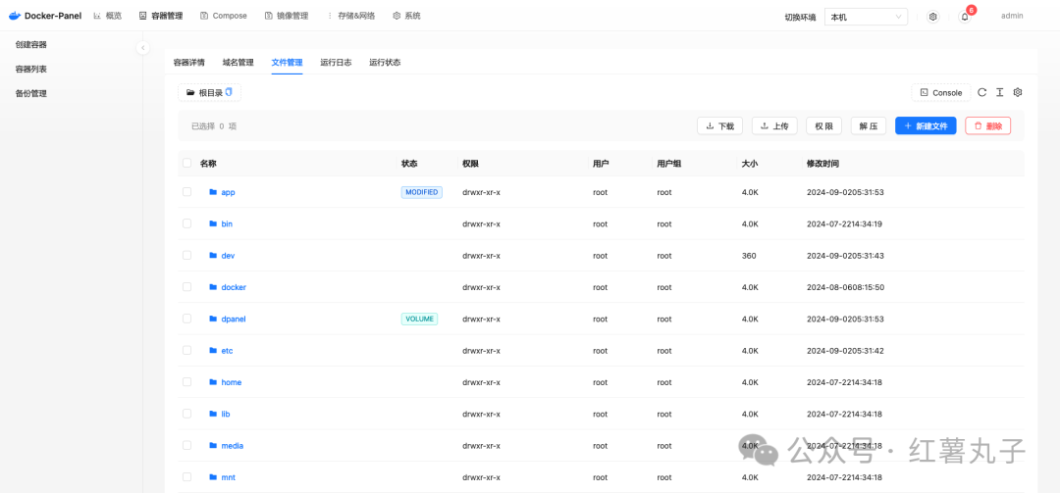1060x493 pixels.
Task: Open the app folder name link
Action: pyautogui.click(x=228, y=192)
